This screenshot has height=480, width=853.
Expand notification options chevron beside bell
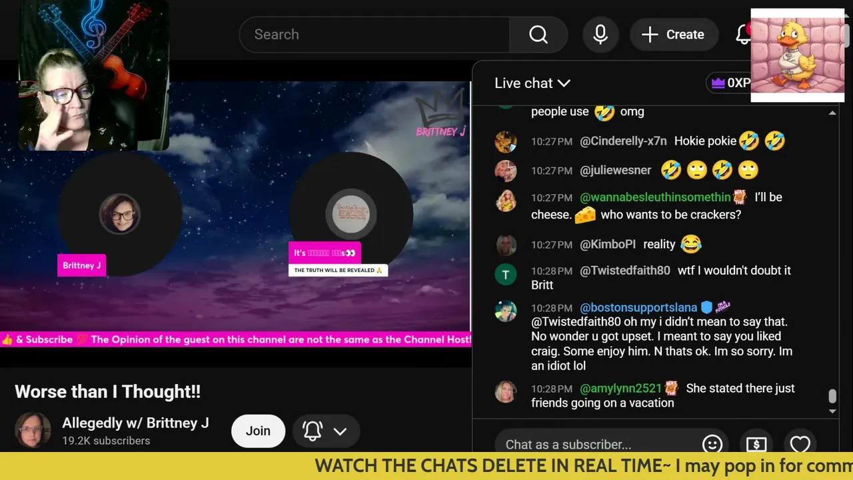click(x=340, y=431)
